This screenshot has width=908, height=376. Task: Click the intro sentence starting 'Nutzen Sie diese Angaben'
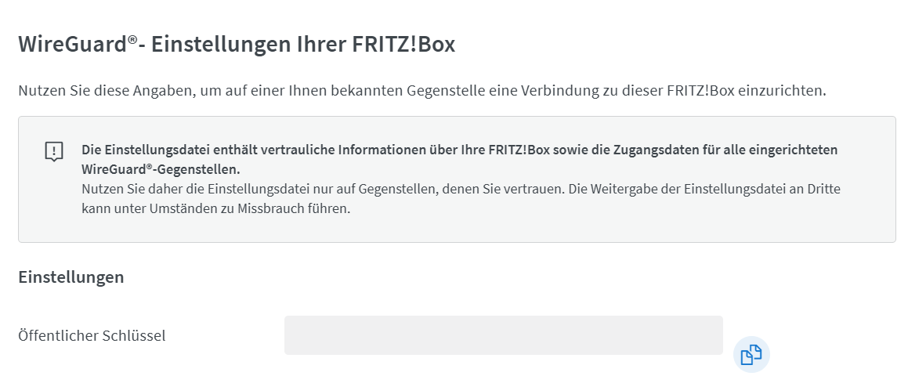421,91
